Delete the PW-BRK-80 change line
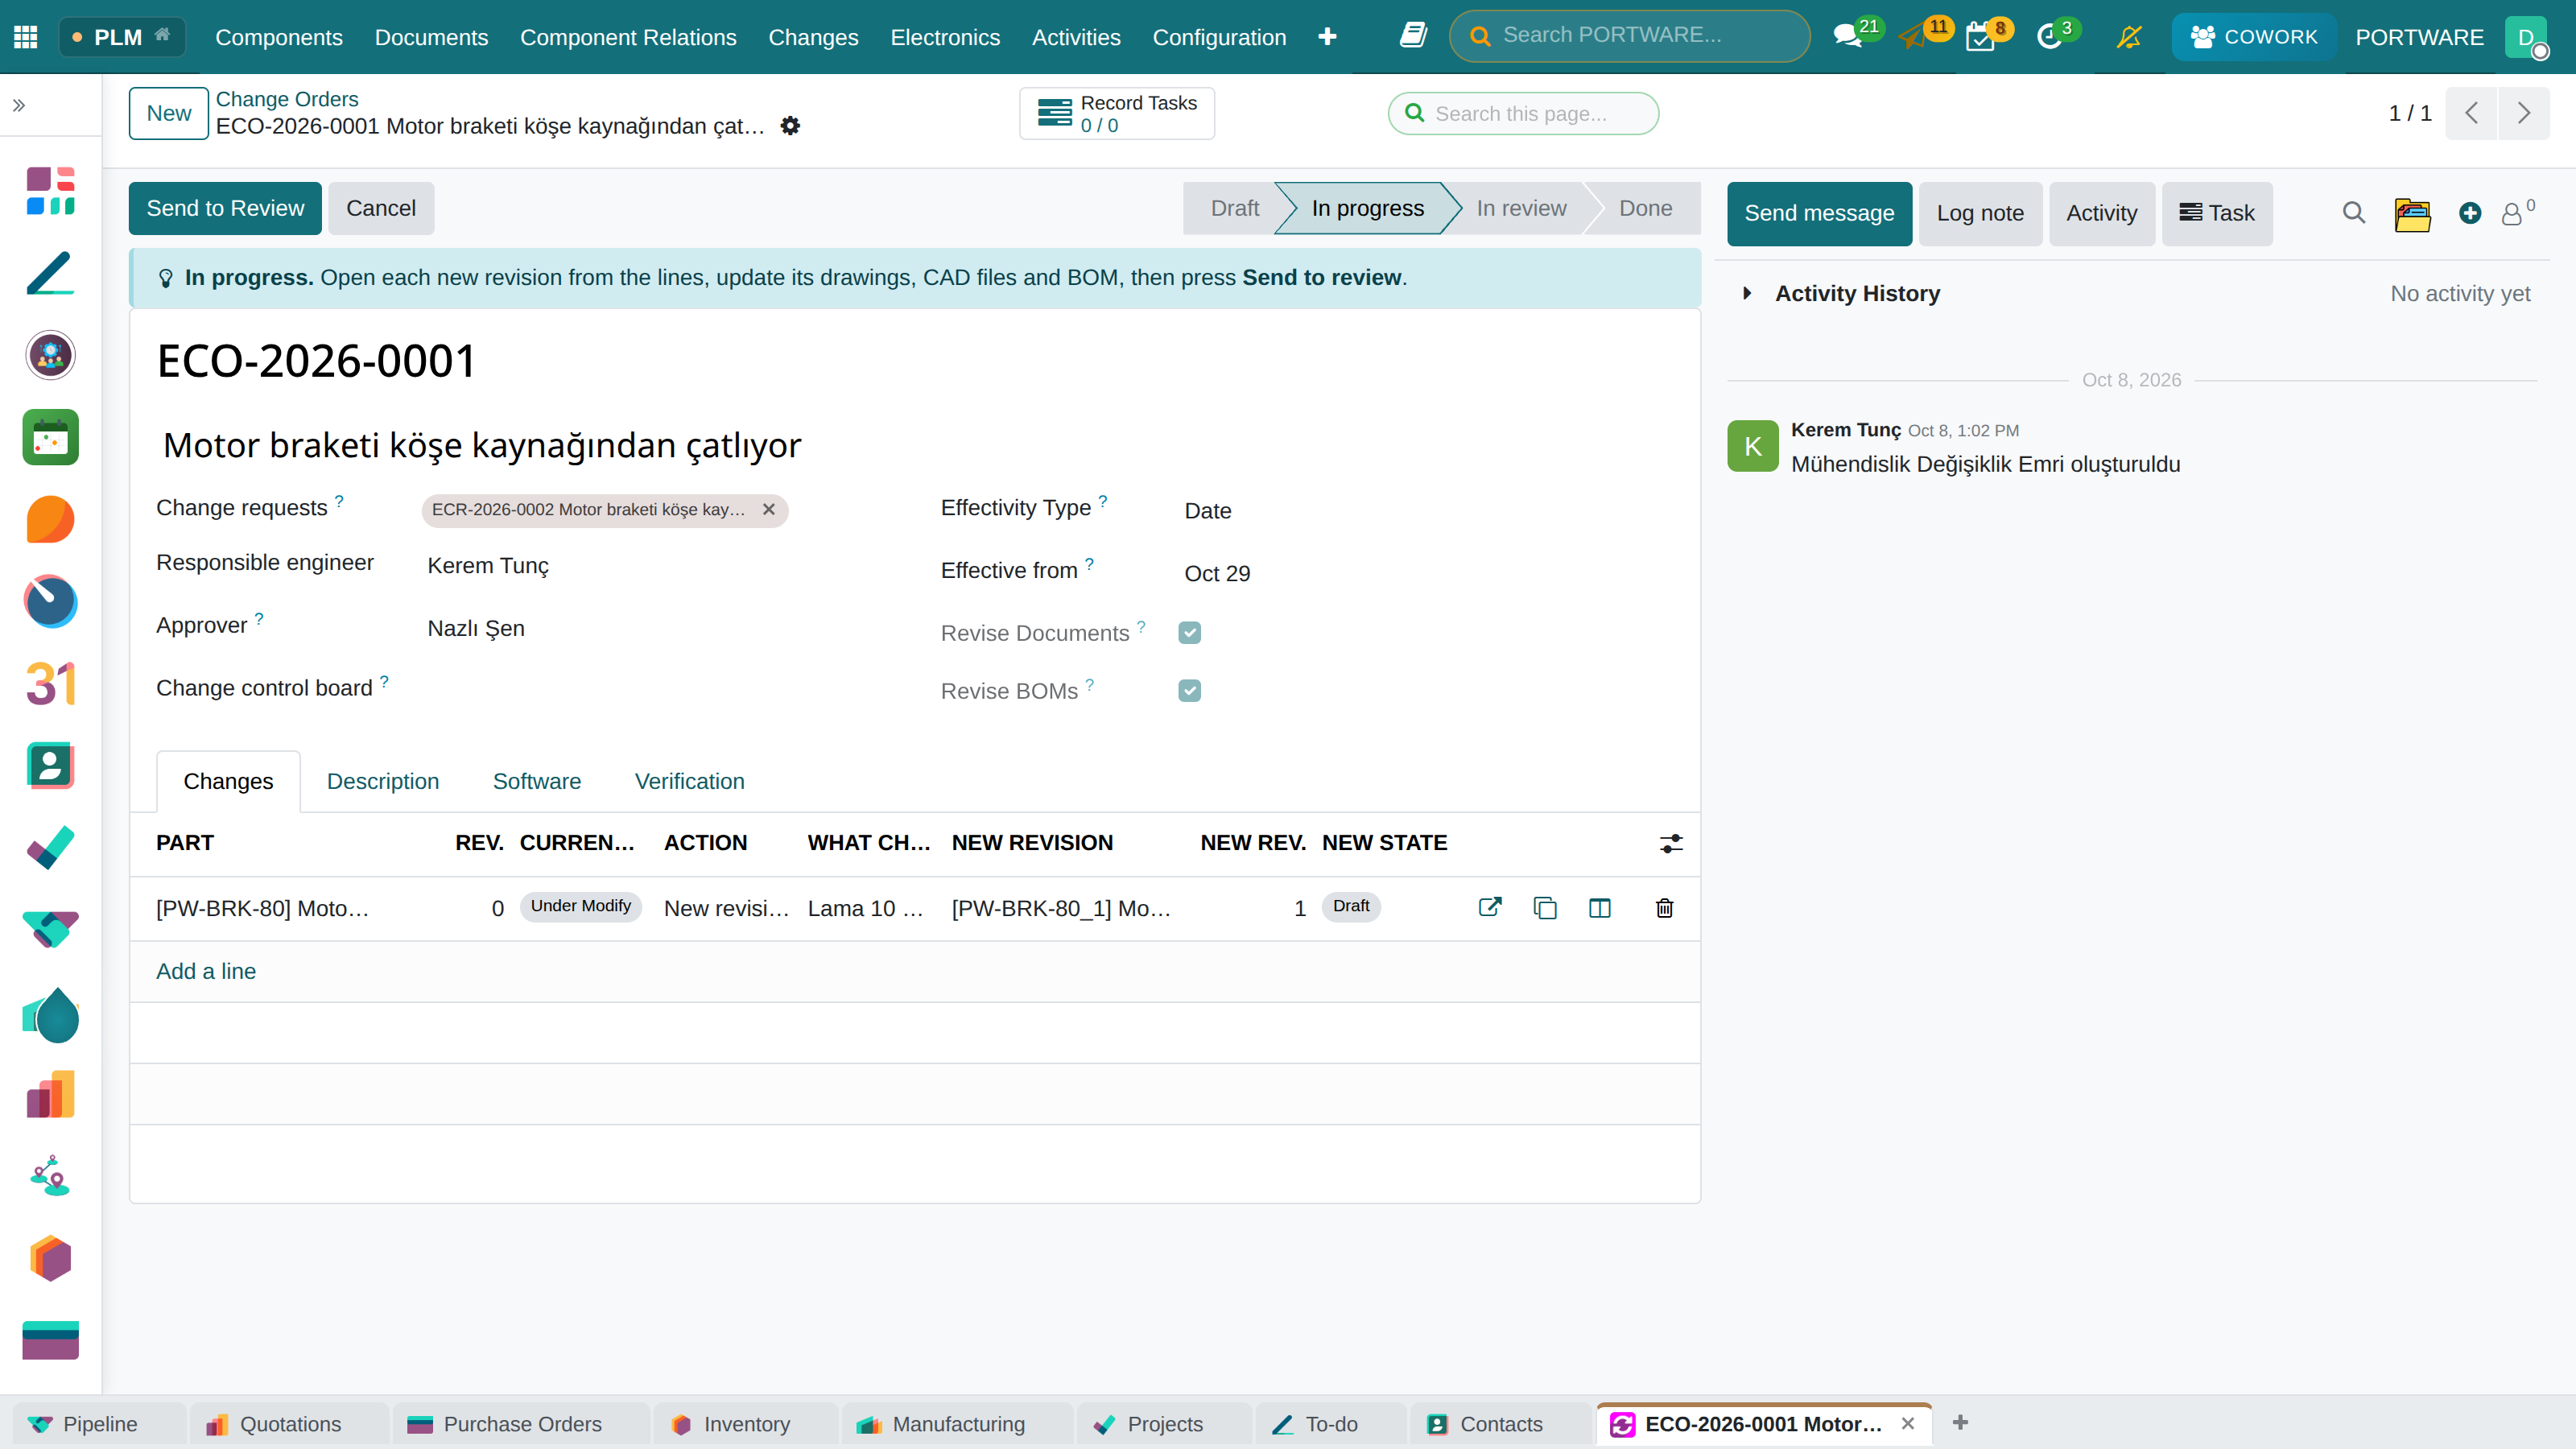This screenshot has width=2576, height=1449. pyautogui.click(x=1664, y=907)
